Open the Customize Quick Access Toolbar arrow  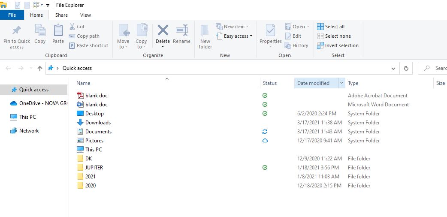(x=48, y=6)
